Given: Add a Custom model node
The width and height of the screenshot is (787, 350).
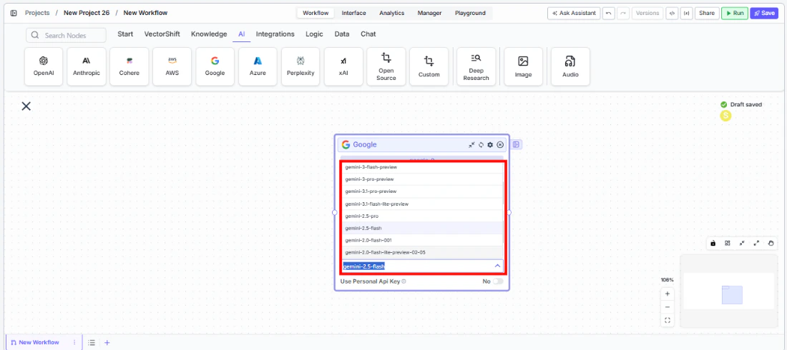Looking at the screenshot, I should point(429,66).
